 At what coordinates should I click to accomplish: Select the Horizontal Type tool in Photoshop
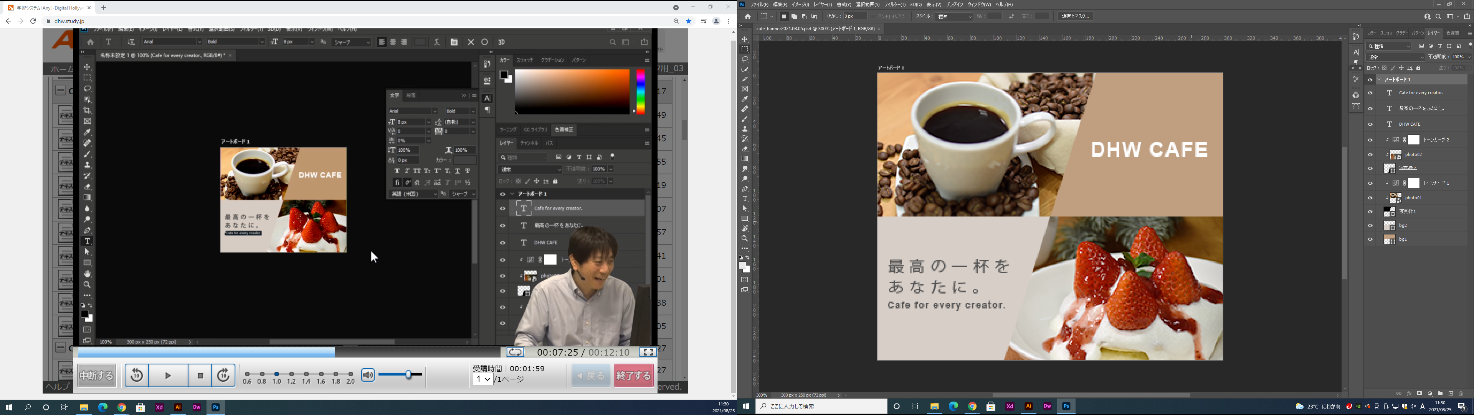[x=745, y=198]
